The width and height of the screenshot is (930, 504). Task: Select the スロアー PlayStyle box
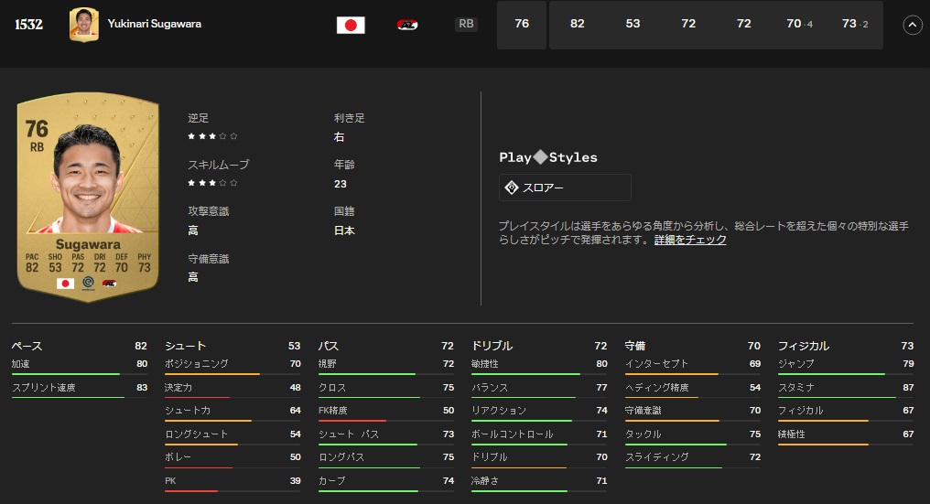point(565,188)
